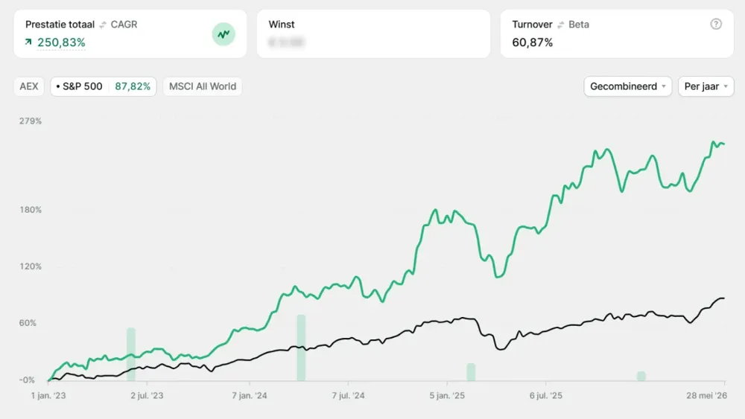Click the small green bar after jan '25
745x419 pixels.
pyautogui.click(x=471, y=372)
